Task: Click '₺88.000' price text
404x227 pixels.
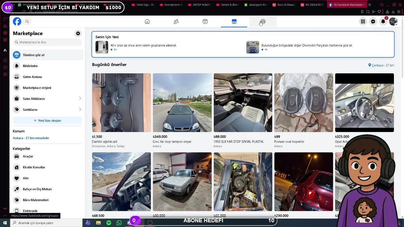Action: pos(220,137)
